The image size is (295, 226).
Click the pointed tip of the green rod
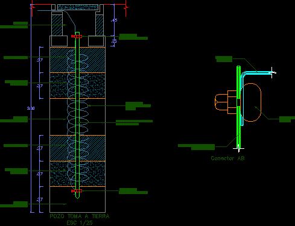(x=77, y=197)
